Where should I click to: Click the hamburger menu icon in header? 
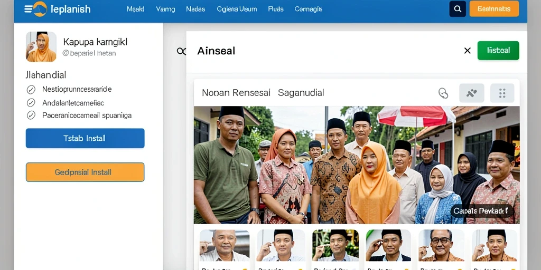click(29, 9)
